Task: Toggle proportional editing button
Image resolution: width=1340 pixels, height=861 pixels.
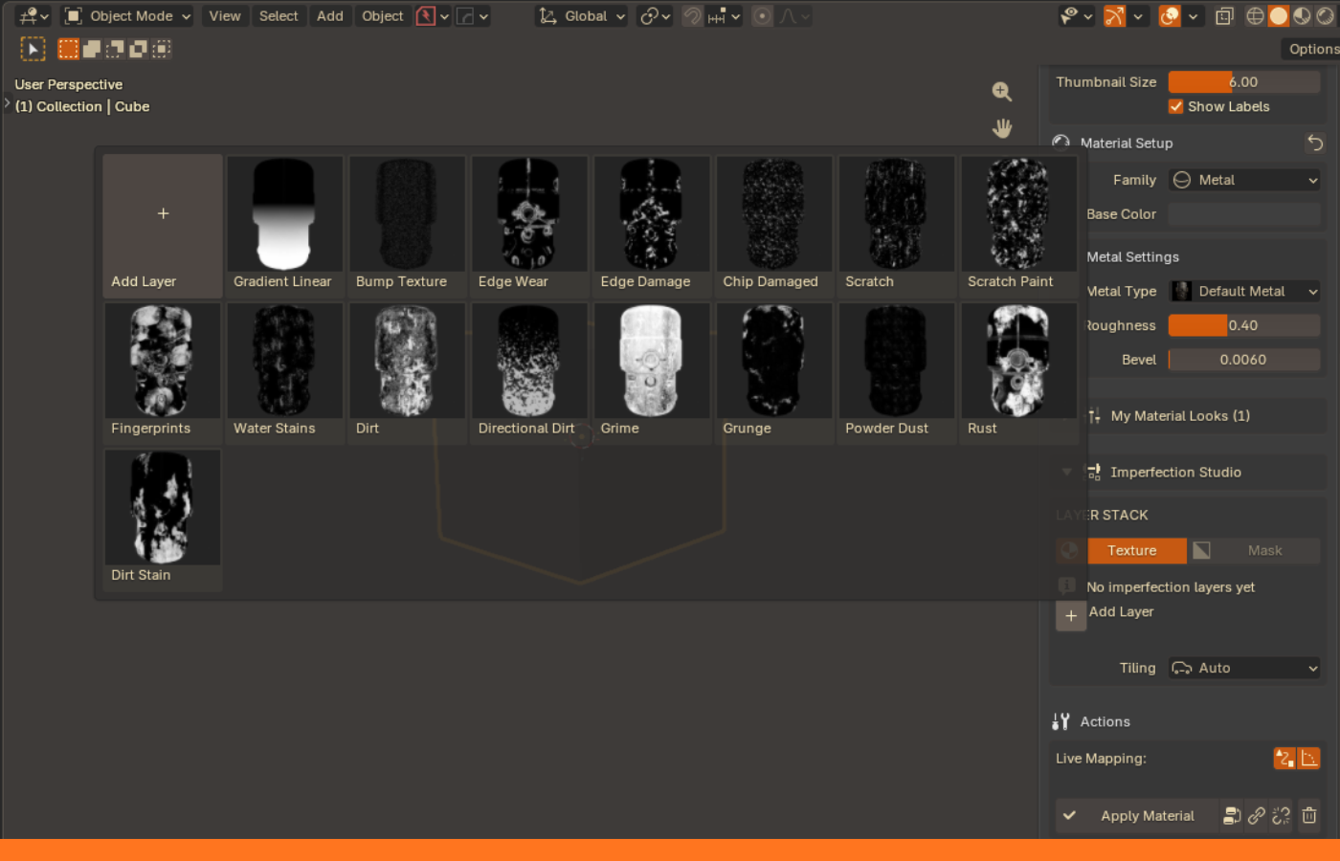Action: (x=762, y=16)
